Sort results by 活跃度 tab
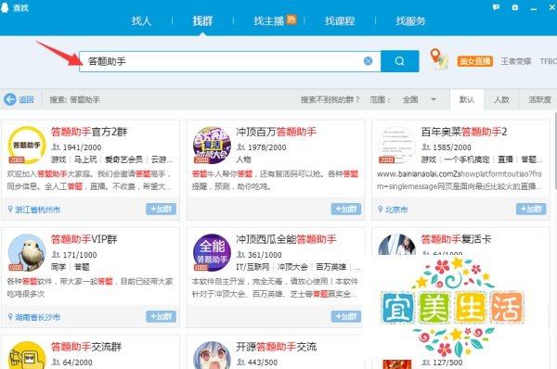The height and width of the screenshot is (369, 557). tap(539, 100)
